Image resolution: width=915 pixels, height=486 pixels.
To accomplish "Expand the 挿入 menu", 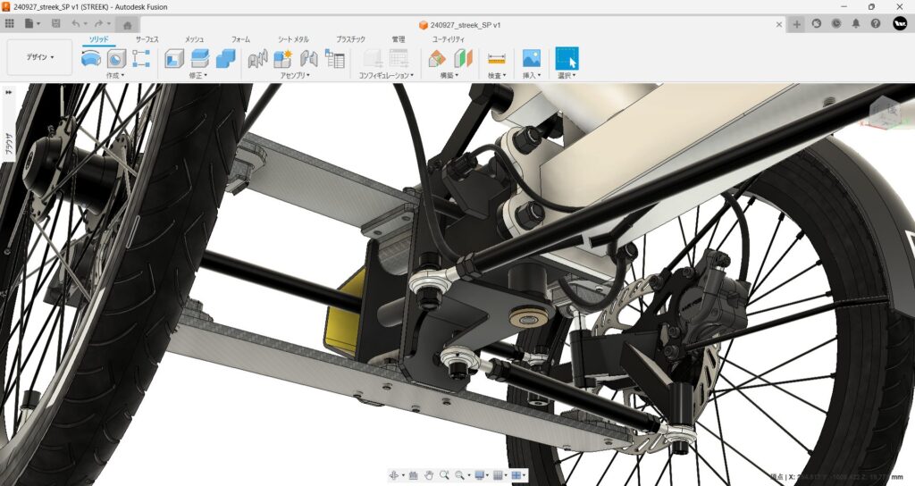I will tap(531, 75).
